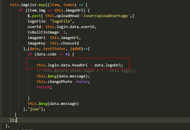Click the '(data, textStatus, jqXHR)=>{' callback line
The height and width of the screenshot is (130, 190).
[56, 49]
